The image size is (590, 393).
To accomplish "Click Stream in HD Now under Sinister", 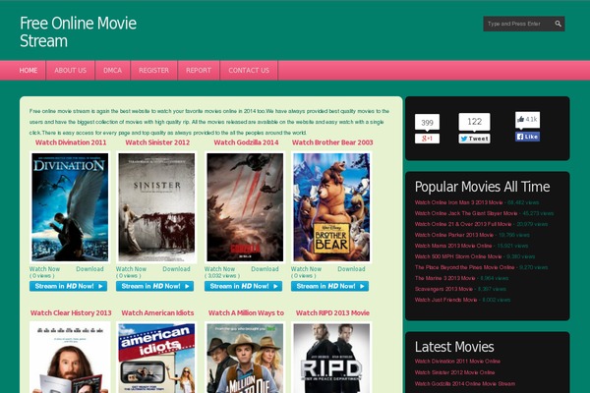I will coord(154,286).
